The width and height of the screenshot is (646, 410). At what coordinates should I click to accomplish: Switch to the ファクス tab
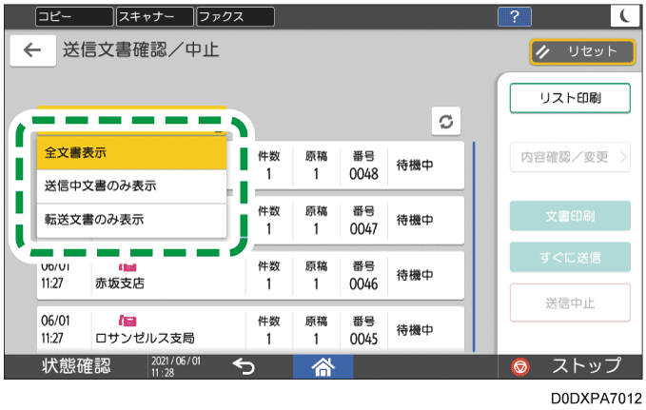point(235,17)
